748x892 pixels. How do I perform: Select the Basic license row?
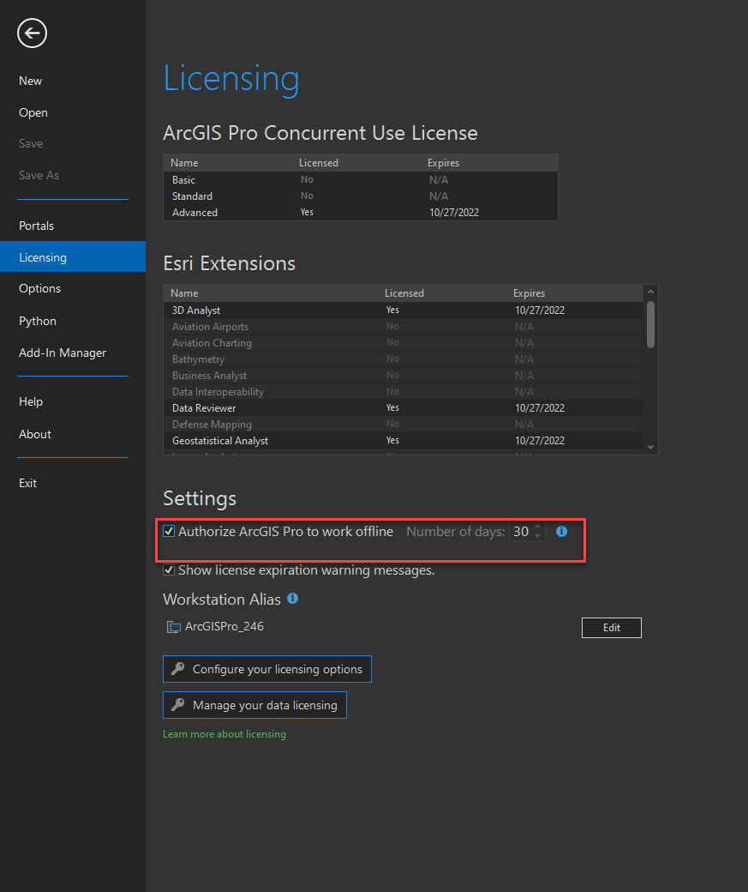coord(361,180)
